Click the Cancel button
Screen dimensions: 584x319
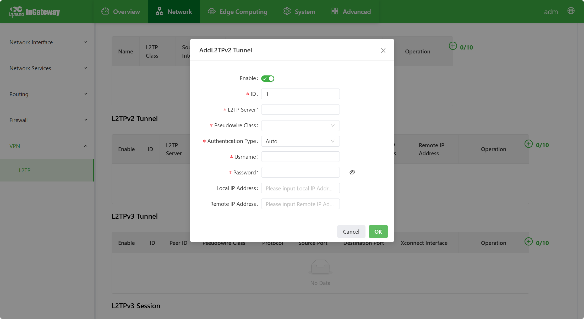[351, 232]
